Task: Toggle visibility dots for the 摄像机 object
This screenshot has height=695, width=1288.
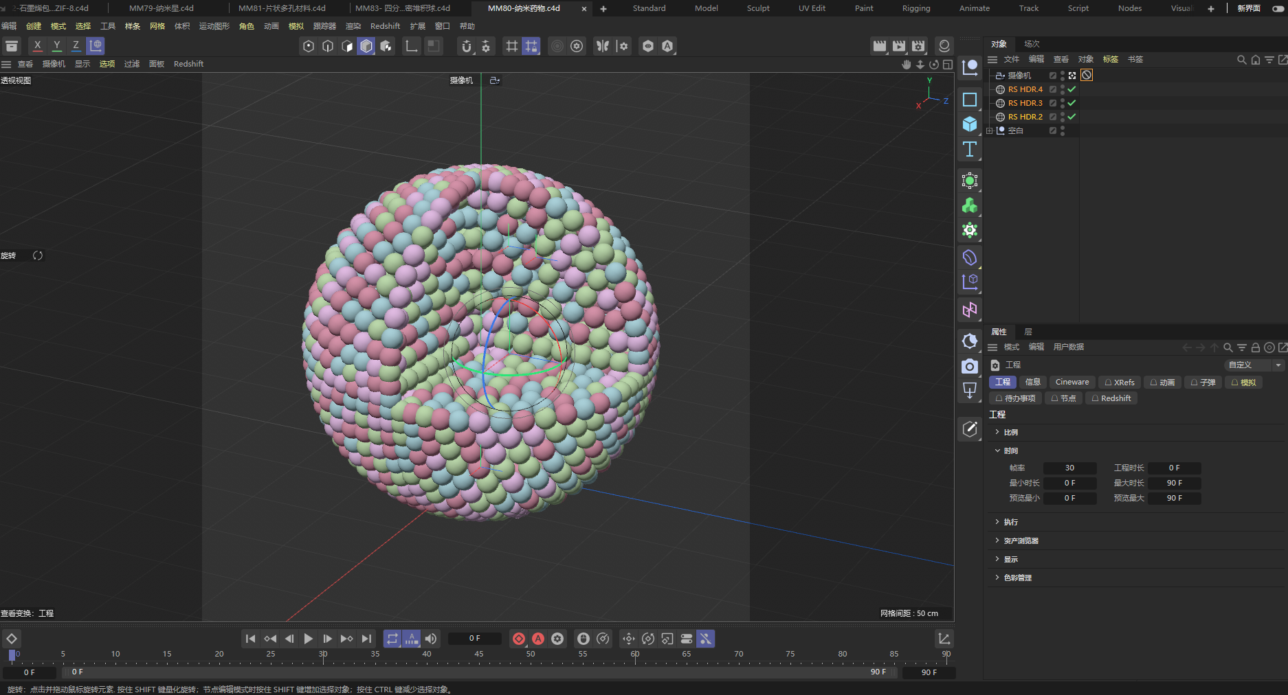Action: (1063, 76)
